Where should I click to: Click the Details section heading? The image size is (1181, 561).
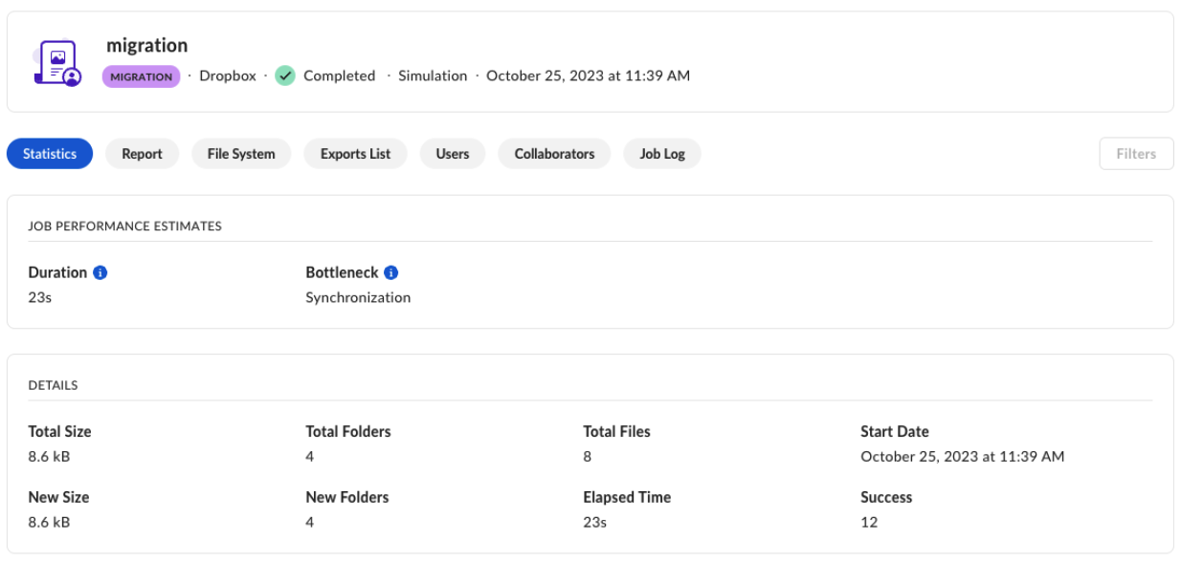[x=54, y=385]
